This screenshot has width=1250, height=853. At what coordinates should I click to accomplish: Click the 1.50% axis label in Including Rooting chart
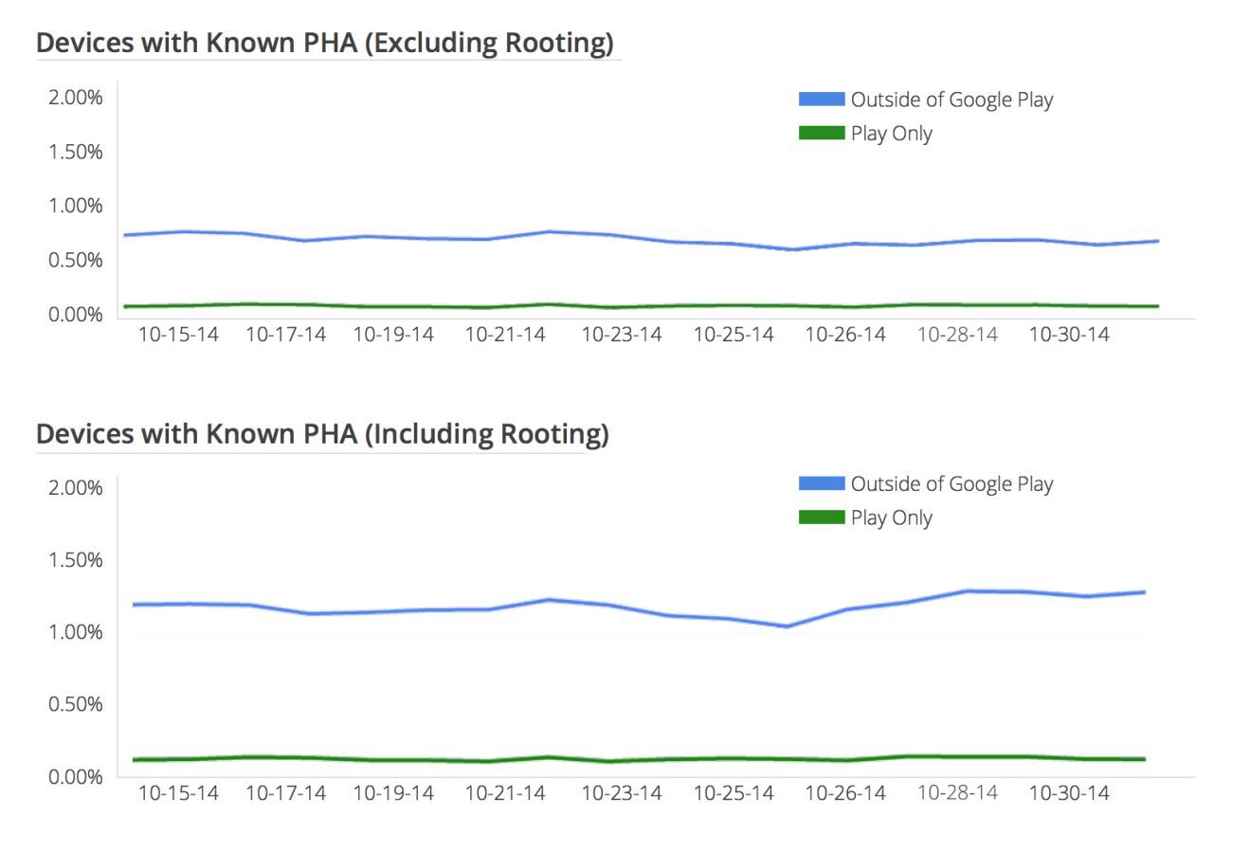(x=76, y=560)
